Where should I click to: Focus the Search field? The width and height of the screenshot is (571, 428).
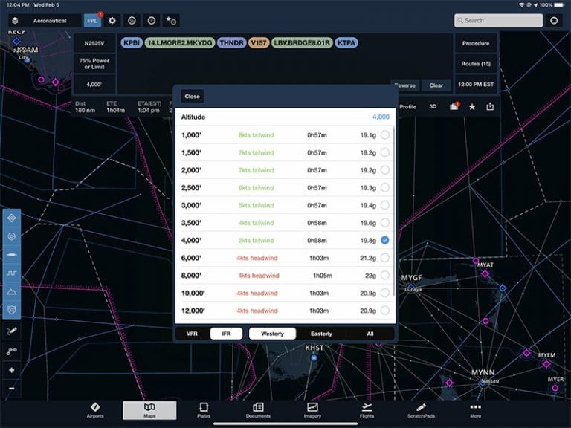(x=498, y=20)
